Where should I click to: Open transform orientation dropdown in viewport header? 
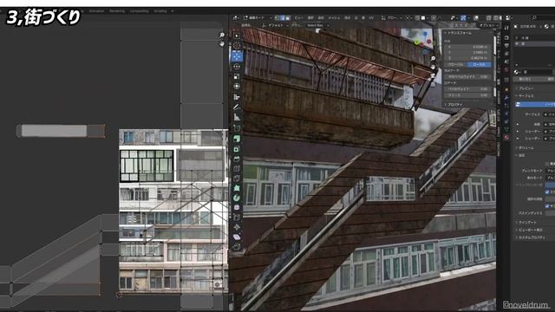pyautogui.click(x=391, y=17)
